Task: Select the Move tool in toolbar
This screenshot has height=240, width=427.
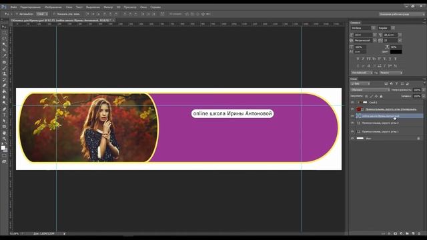Action: [x=4, y=27]
